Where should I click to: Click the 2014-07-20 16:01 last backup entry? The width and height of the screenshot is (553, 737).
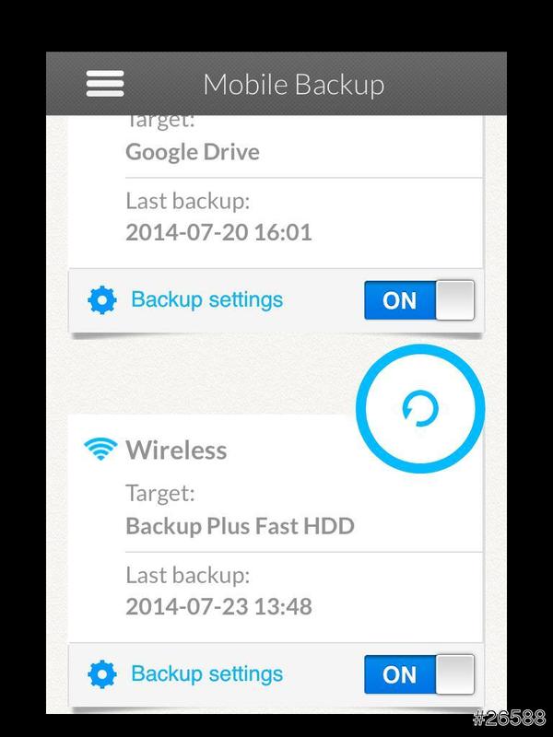pos(218,232)
